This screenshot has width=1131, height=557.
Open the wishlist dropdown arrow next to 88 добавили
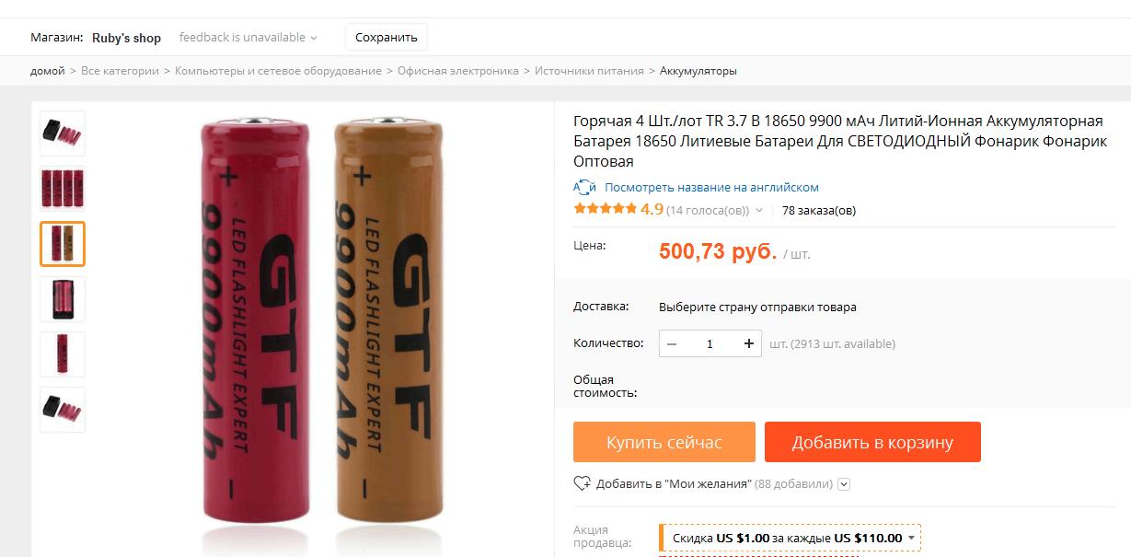[844, 484]
